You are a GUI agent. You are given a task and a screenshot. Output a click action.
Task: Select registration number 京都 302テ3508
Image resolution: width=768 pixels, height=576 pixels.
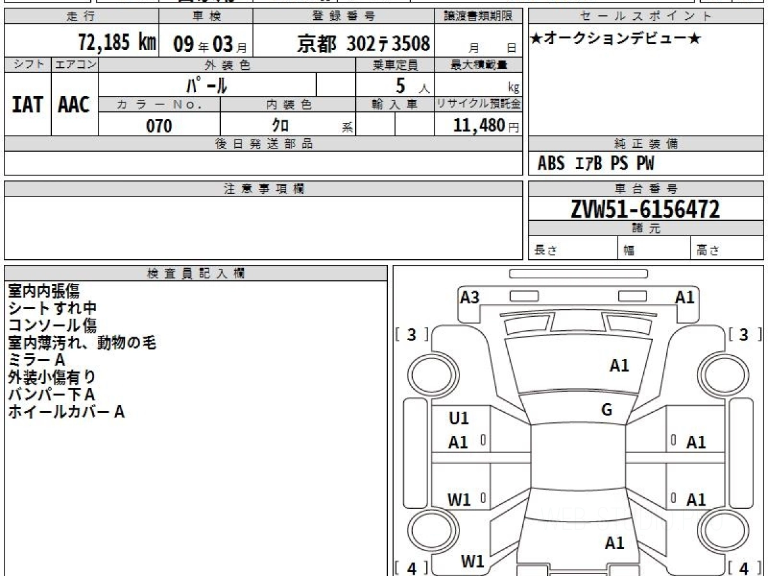coord(364,44)
